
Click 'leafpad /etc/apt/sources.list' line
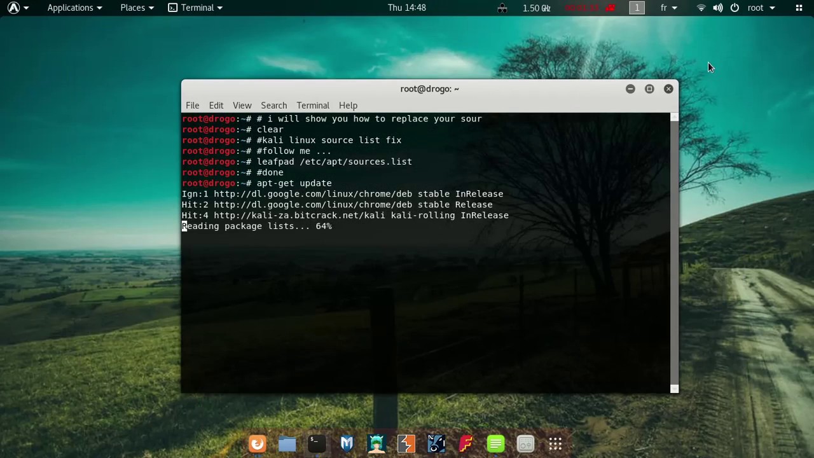(297, 162)
